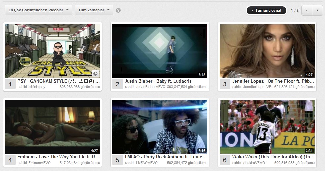325x171 pixels.
Task: Open the officialpsy channel link
Action: (x=37, y=87)
